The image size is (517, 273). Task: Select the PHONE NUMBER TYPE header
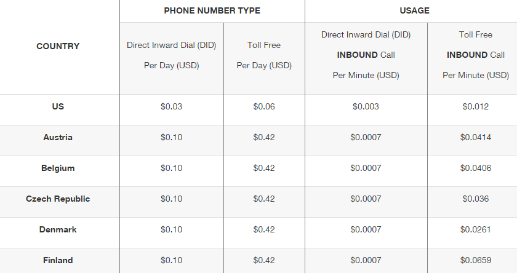[212, 11]
